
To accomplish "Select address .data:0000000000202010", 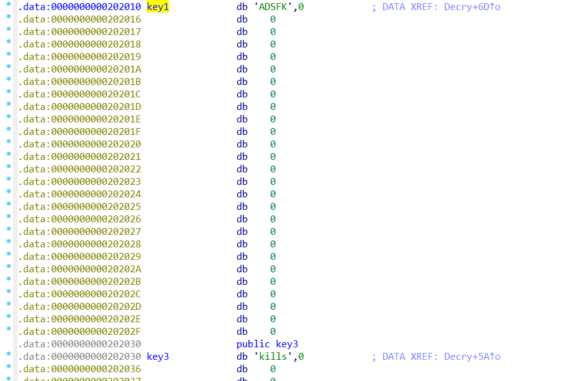I will pyautogui.click(x=79, y=7).
